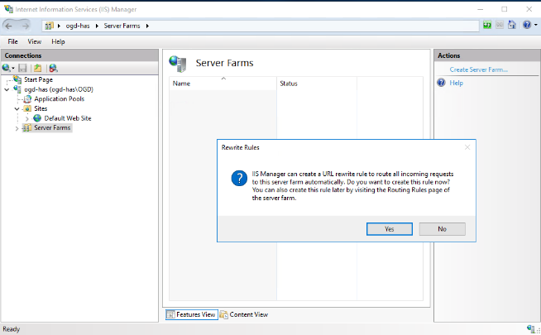Viewport: 541px width, 335px height.
Task: Switch to Content View tab
Action: (244, 314)
